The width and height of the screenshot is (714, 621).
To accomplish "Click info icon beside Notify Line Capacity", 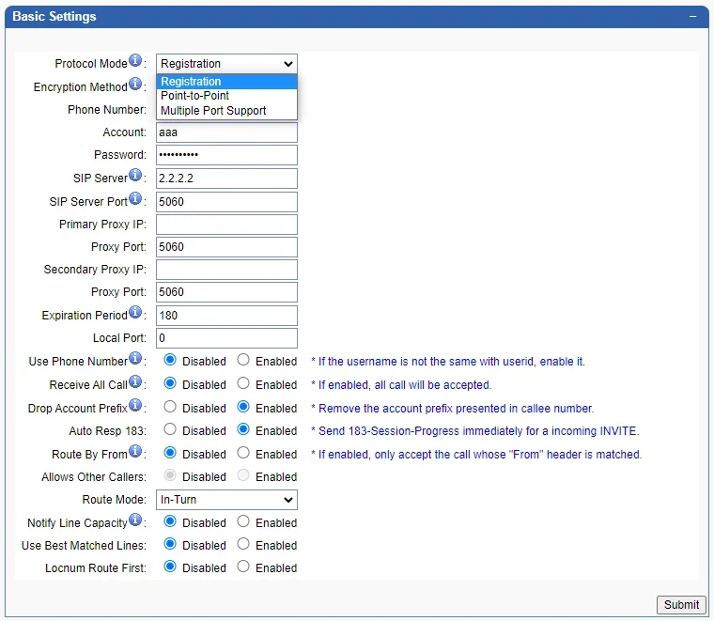I will [135, 520].
